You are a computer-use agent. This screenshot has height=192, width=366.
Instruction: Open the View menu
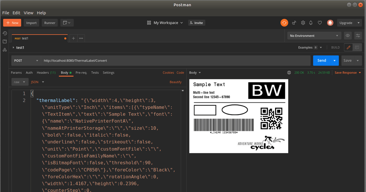pos(28,13)
